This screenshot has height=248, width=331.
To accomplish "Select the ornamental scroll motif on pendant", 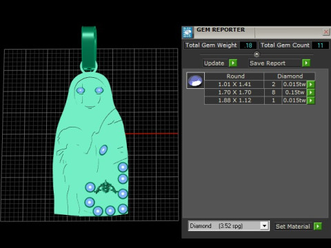I will (106, 187).
